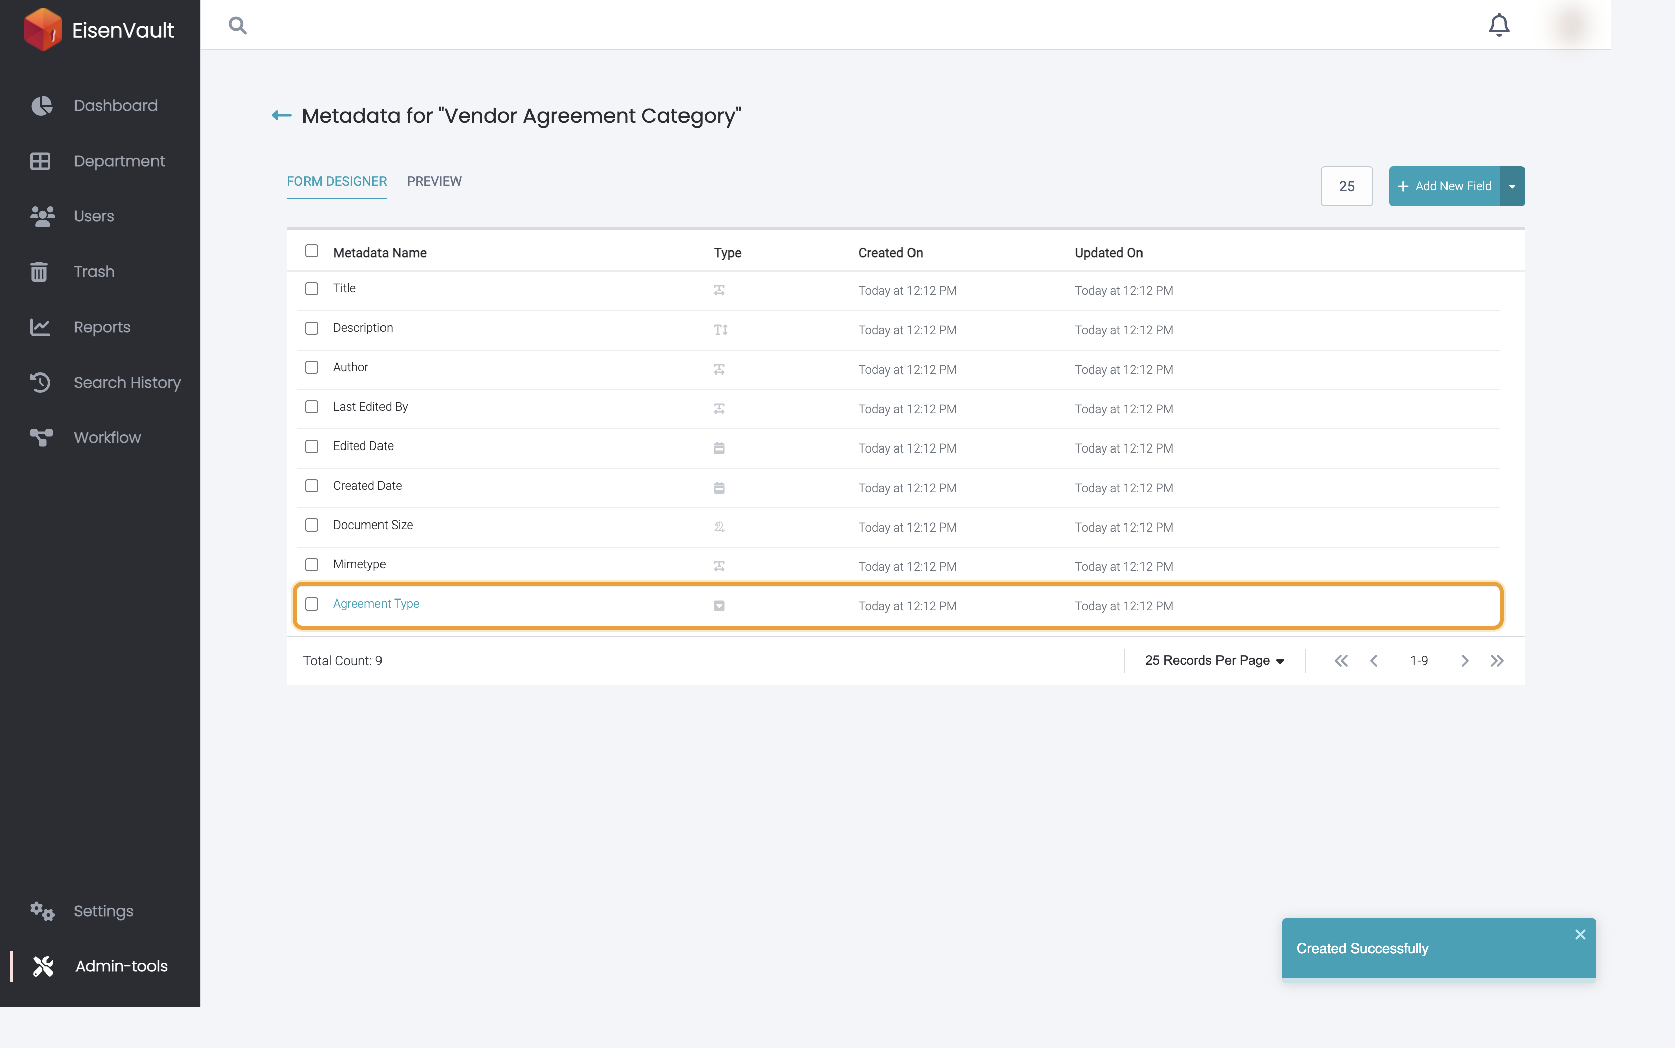1675x1048 pixels.
Task: Click the Mimetype metadata name
Action: pyautogui.click(x=359, y=564)
